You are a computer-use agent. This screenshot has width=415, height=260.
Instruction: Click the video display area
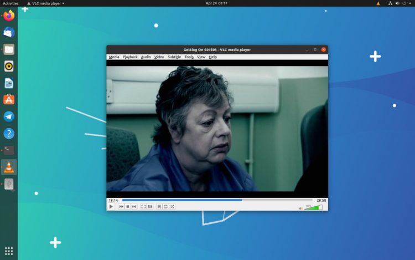click(x=217, y=129)
